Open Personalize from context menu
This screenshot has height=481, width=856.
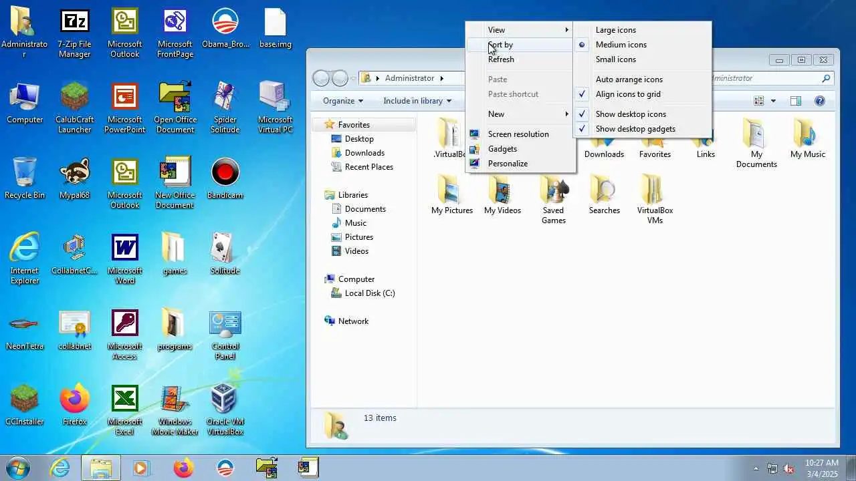tap(520, 164)
